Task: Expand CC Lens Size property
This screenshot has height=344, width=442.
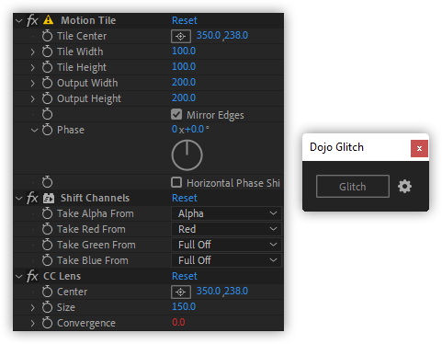Action: (x=33, y=307)
